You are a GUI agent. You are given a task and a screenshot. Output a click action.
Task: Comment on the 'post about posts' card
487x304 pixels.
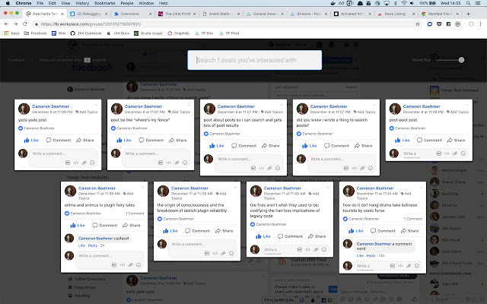click(x=243, y=146)
